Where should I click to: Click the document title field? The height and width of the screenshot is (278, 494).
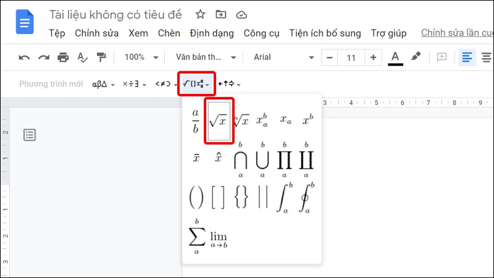[x=115, y=15]
